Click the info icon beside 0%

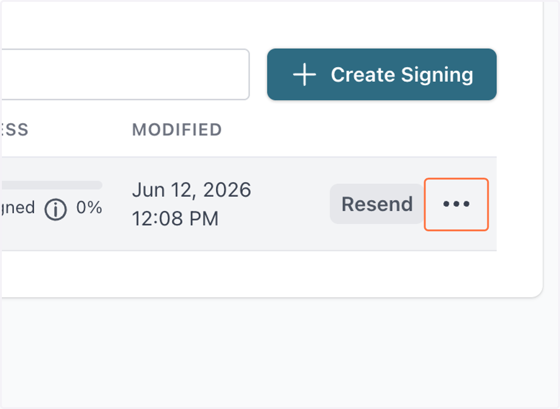[56, 211]
